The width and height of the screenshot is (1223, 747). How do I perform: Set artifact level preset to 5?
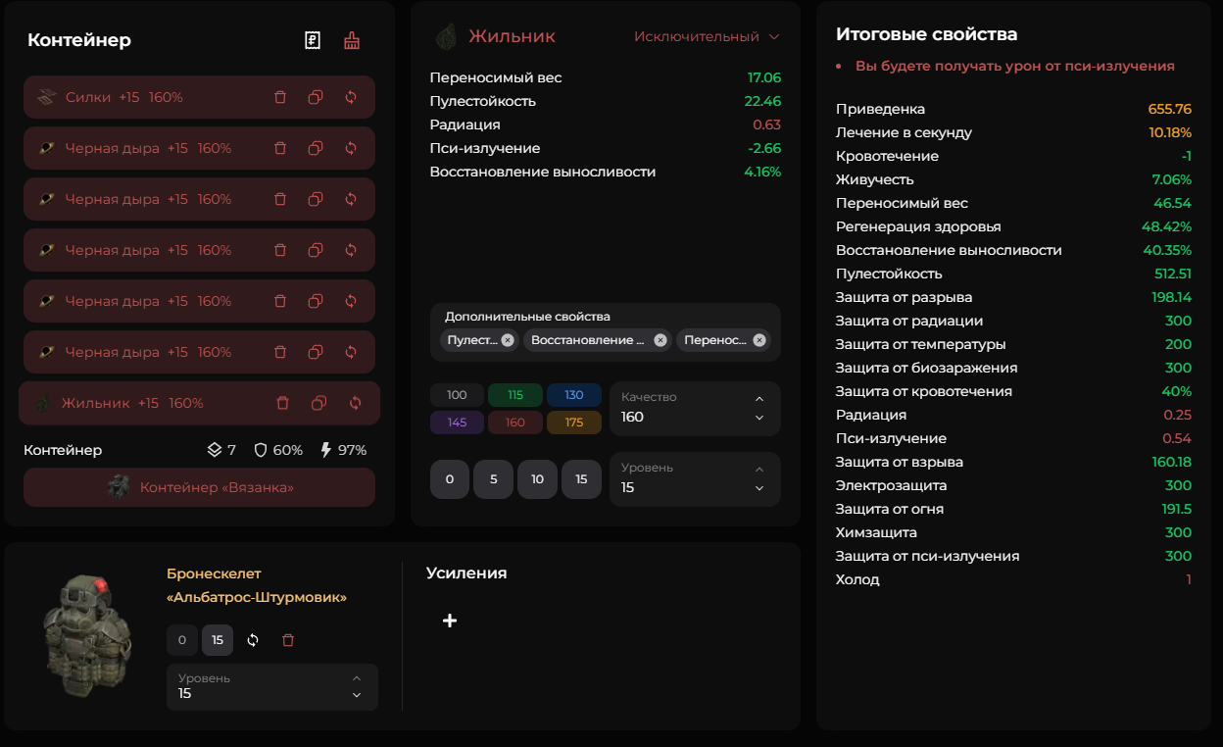[494, 479]
